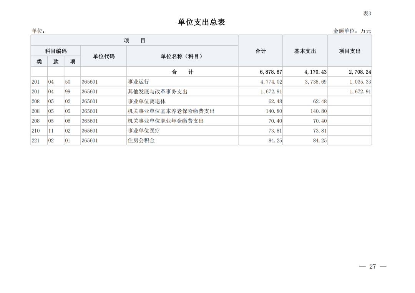Click 84.25 in the 合计 column
The width and height of the screenshot is (415, 293).
(275, 141)
